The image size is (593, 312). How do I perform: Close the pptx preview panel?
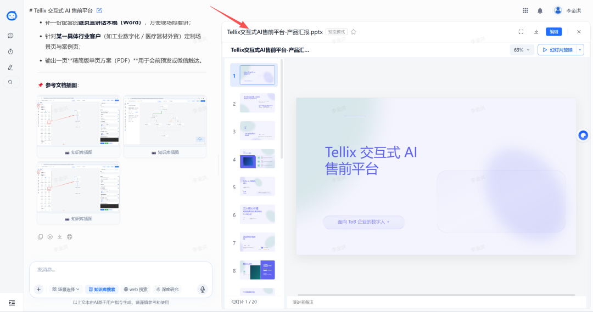(x=579, y=32)
